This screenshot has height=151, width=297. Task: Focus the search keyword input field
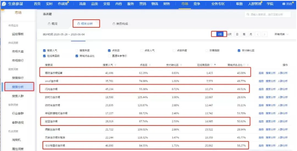pos(268,14)
